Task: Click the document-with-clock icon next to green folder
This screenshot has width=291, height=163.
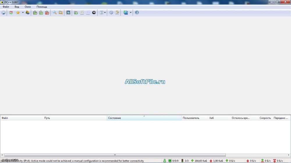Action: (x=82, y=12)
